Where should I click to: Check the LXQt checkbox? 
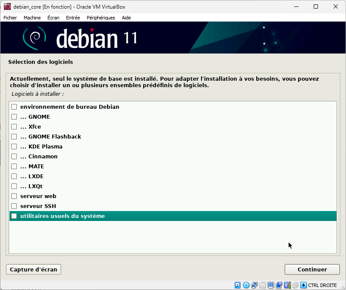(14, 186)
